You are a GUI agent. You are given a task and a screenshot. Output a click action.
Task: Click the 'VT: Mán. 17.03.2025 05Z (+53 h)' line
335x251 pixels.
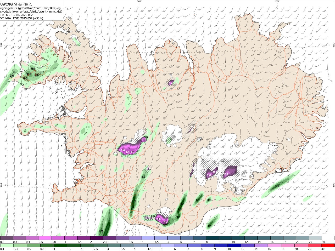(x=21, y=18)
